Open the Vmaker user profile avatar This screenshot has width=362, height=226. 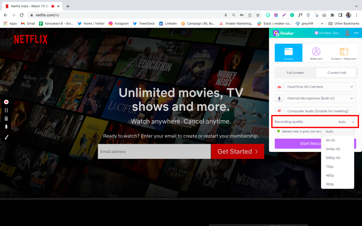pos(347,33)
